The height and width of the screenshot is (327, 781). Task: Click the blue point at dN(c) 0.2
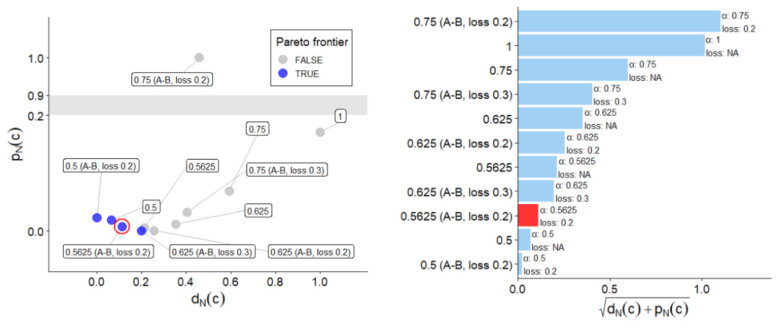point(141,230)
